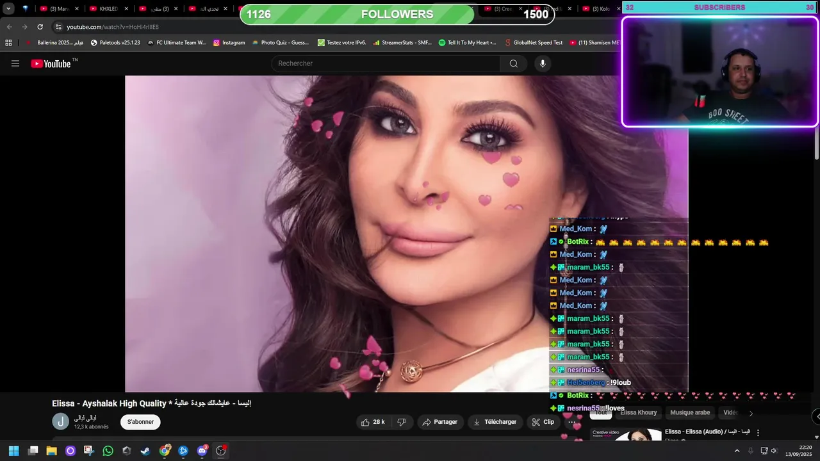Go to the YouTube home logo
820x461 pixels.
tap(51, 63)
